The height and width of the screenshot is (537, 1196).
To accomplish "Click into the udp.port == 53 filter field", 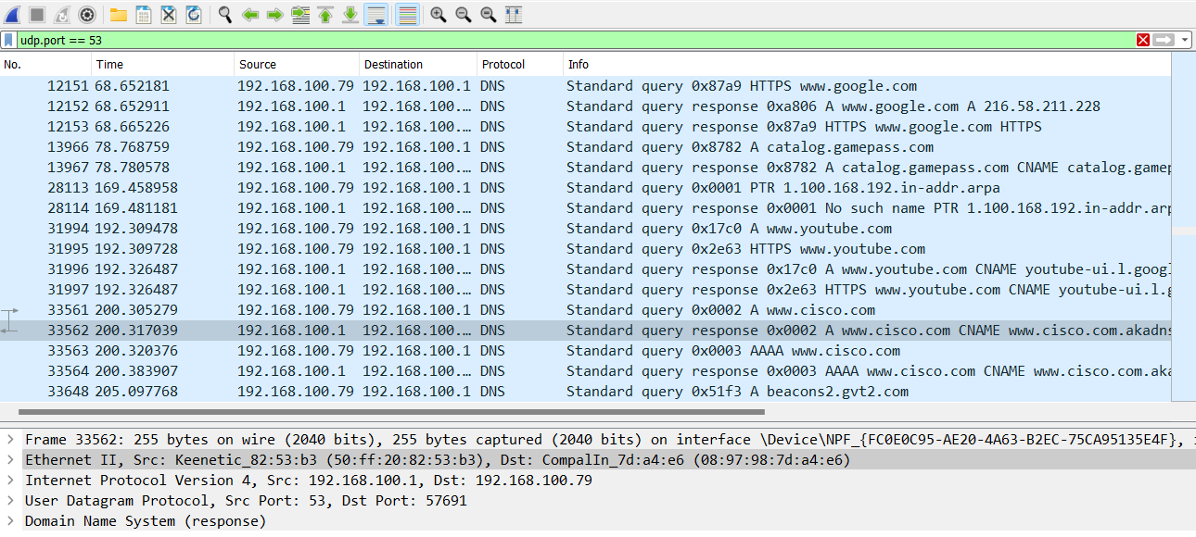I will 575,40.
